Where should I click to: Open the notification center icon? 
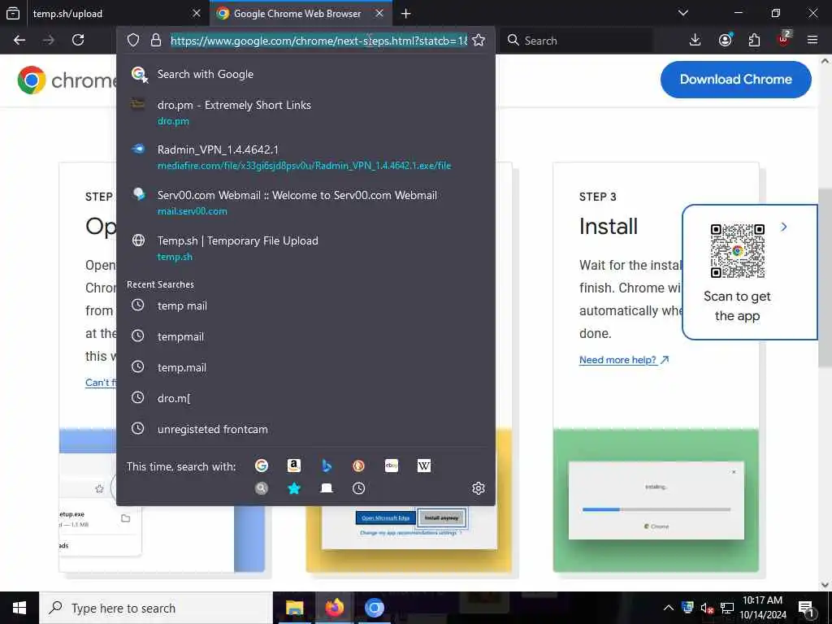coord(806,608)
